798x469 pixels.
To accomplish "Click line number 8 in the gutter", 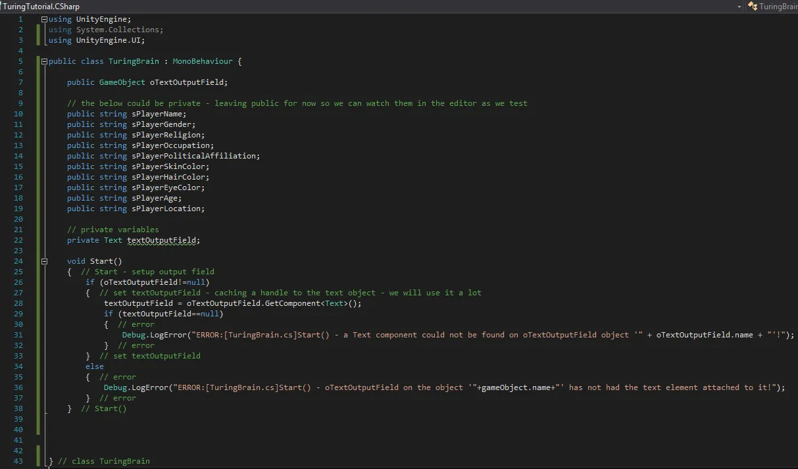I will [20, 93].
